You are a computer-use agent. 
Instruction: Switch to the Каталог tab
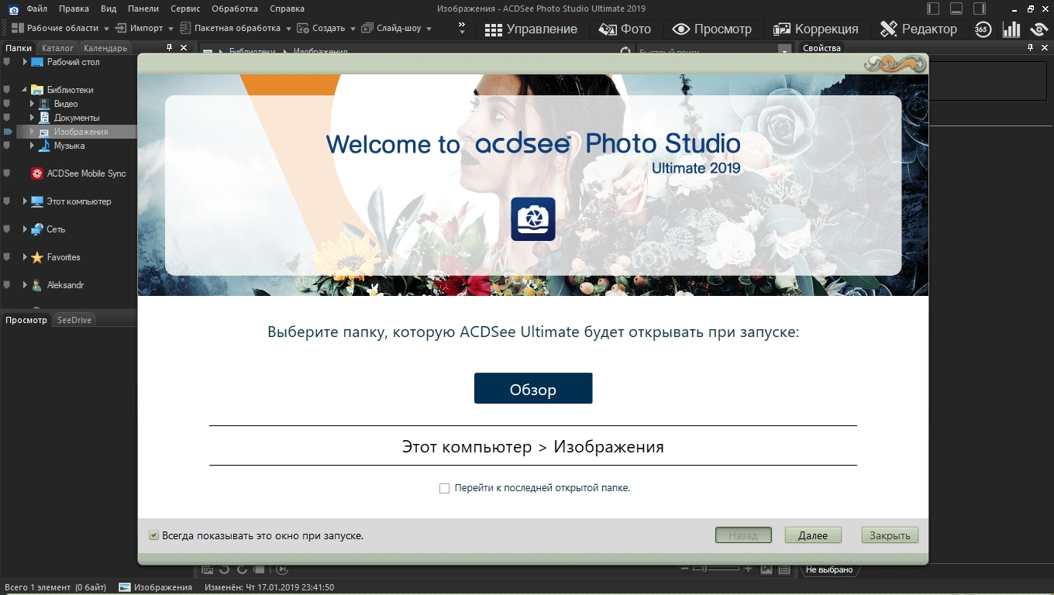58,48
